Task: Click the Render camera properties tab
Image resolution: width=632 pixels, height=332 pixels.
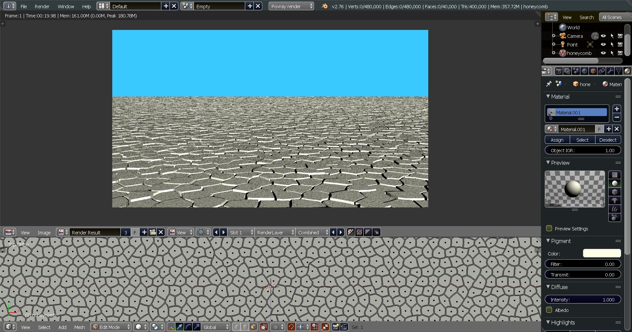Action: [x=559, y=71]
